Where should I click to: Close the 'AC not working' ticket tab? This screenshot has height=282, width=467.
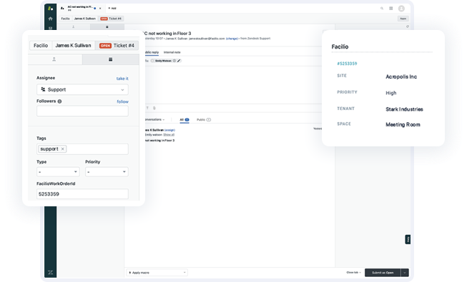[100, 9]
